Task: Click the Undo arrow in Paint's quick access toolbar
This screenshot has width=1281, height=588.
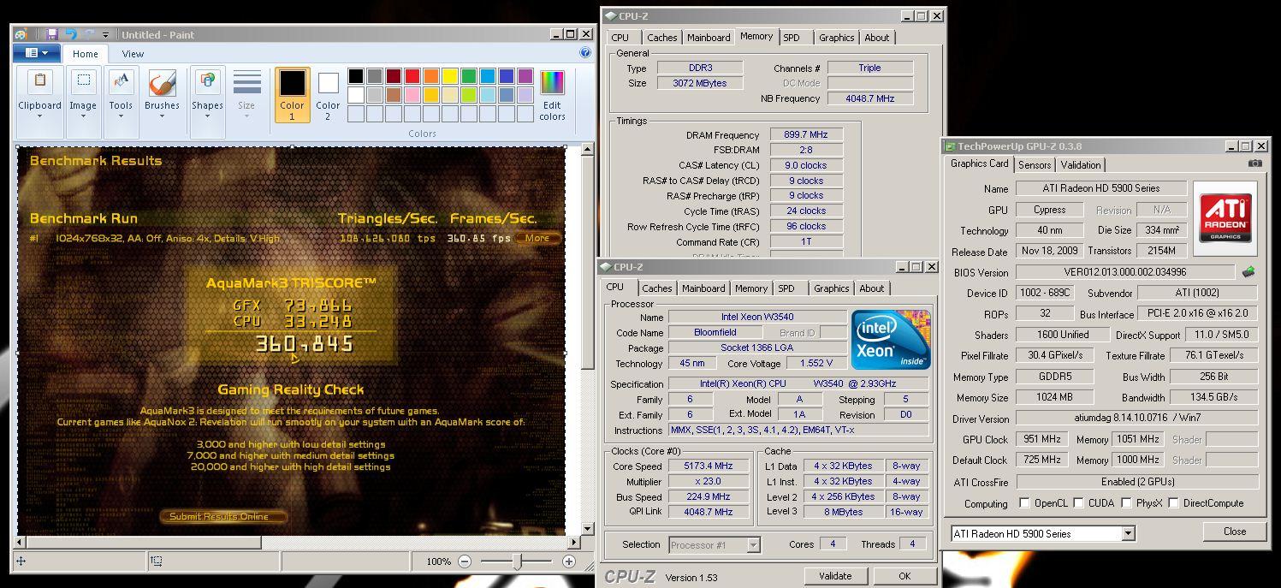Action: [x=71, y=34]
